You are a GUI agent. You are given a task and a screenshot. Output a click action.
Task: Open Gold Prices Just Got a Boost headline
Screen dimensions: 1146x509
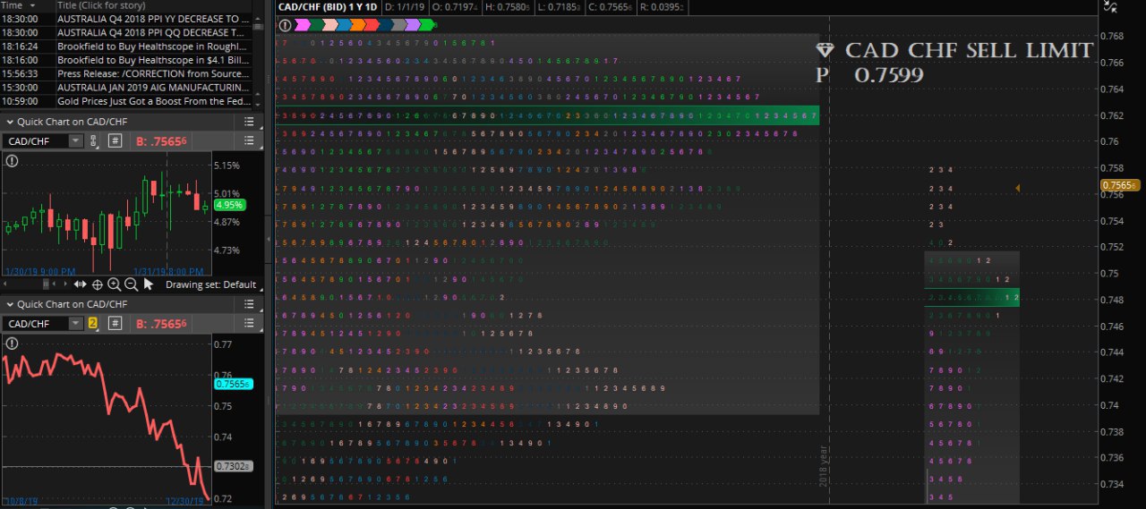[152, 101]
